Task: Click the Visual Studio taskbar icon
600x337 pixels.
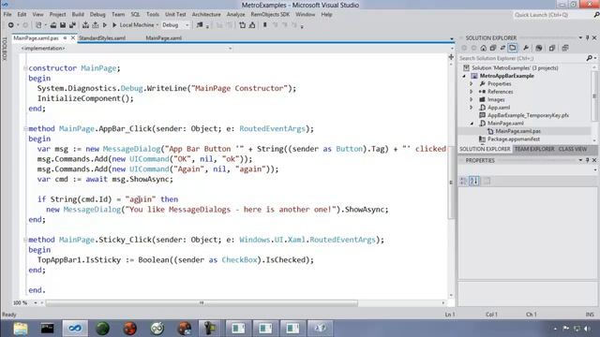Action: tap(75, 329)
